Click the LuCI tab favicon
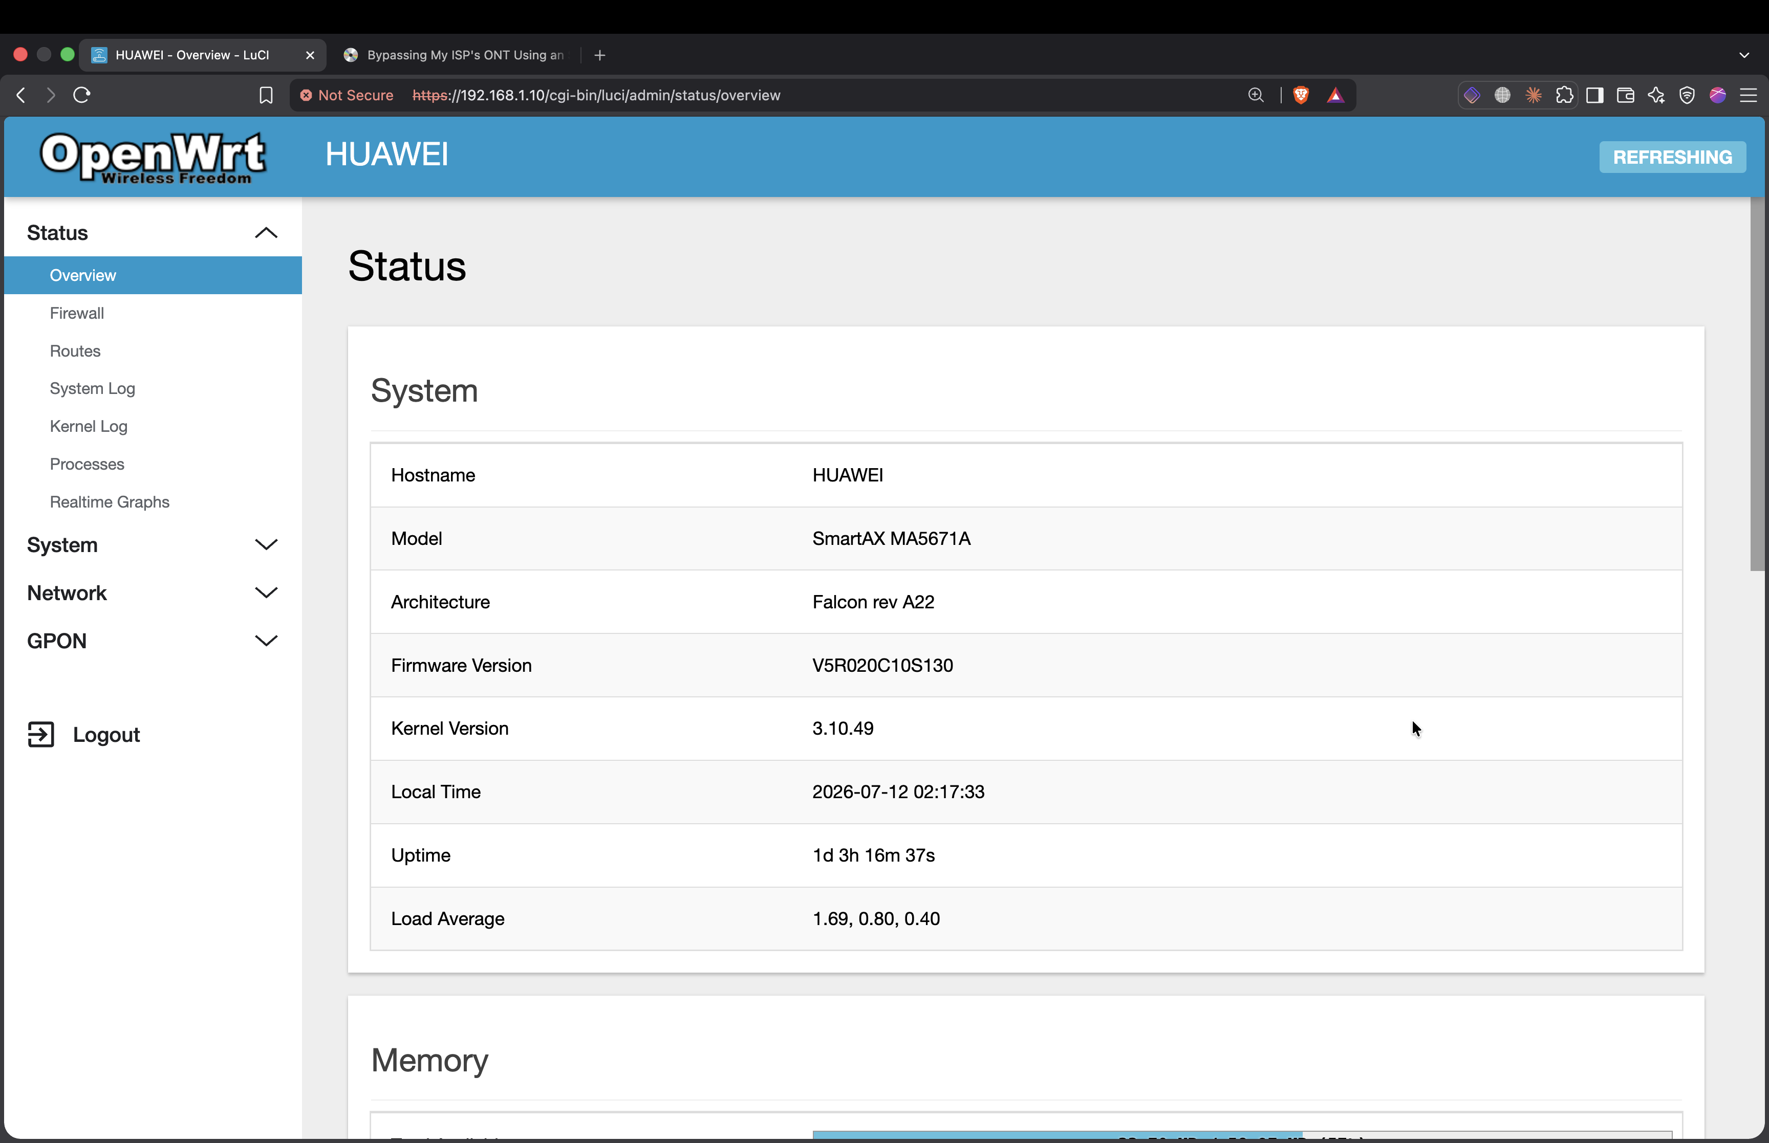 click(x=99, y=55)
